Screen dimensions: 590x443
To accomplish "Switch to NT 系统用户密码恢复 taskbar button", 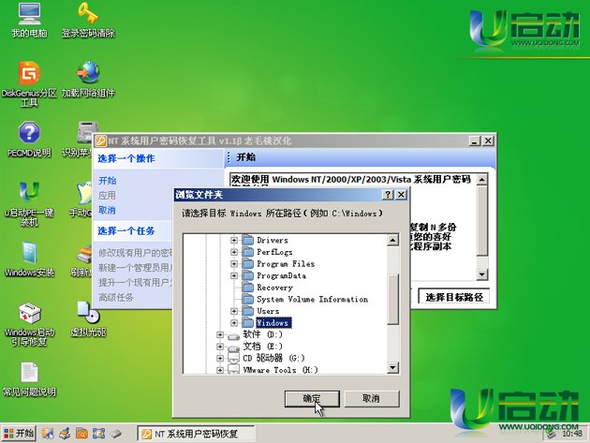I will tap(196, 434).
